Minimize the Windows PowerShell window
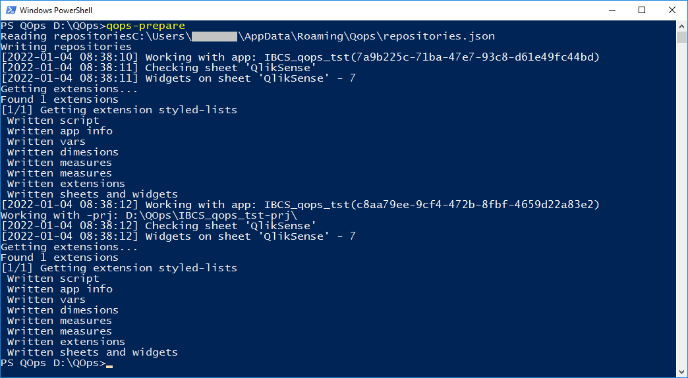The height and width of the screenshot is (378, 688). pos(612,10)
